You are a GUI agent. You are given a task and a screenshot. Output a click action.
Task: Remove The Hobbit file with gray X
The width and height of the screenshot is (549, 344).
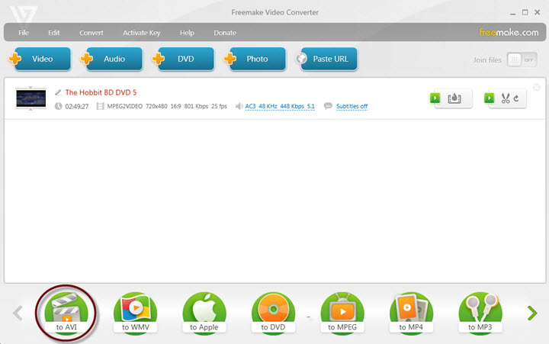click(x=536, y=88)
